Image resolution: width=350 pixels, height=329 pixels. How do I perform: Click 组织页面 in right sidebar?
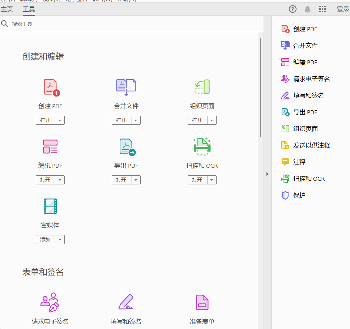pyautogui.click(x=299, y=129)
